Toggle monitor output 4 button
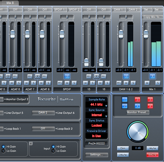Viewport: 164px width, 162px height. tap(137, 106)
